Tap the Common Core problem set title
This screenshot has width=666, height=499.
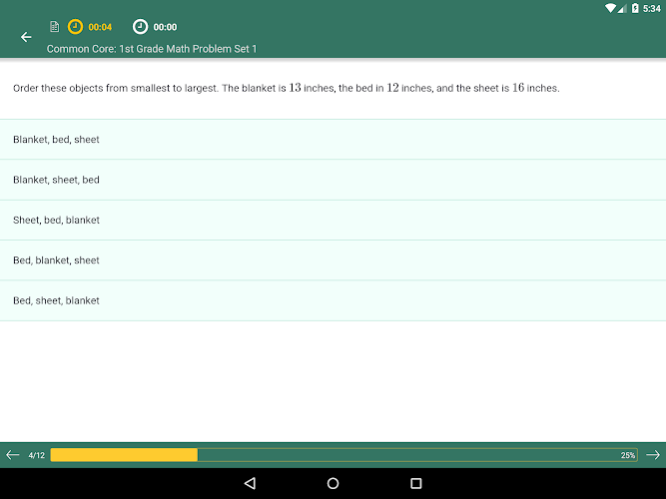tap(152, 49)
